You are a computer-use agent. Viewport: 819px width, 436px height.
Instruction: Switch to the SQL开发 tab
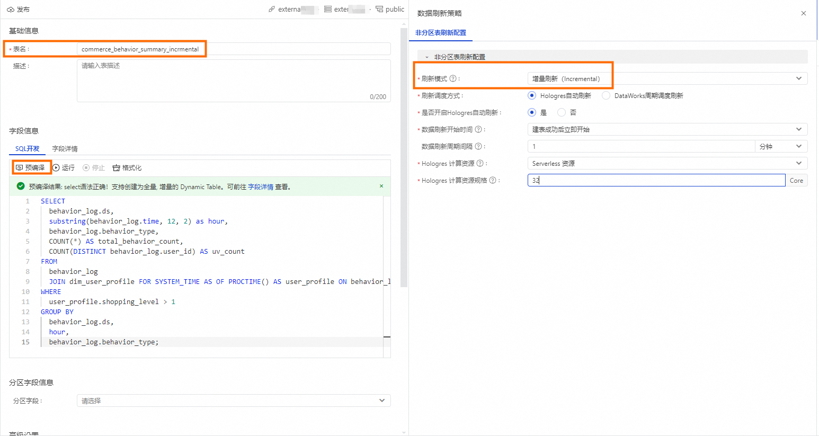[27, 148]
